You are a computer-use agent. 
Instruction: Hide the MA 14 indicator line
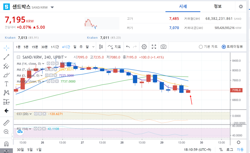pyautogui.click(x=48, y=63)
